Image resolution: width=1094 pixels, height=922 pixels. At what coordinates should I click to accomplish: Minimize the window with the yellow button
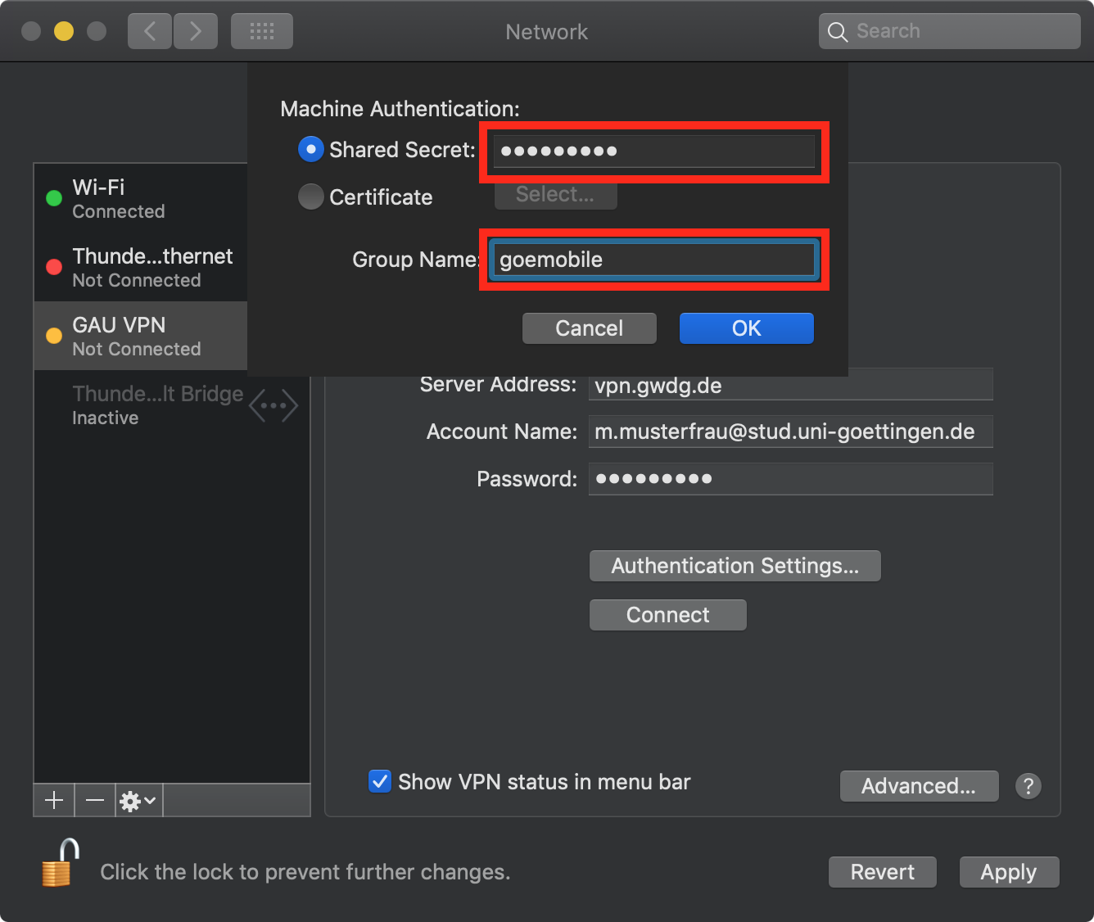[64, 31]
